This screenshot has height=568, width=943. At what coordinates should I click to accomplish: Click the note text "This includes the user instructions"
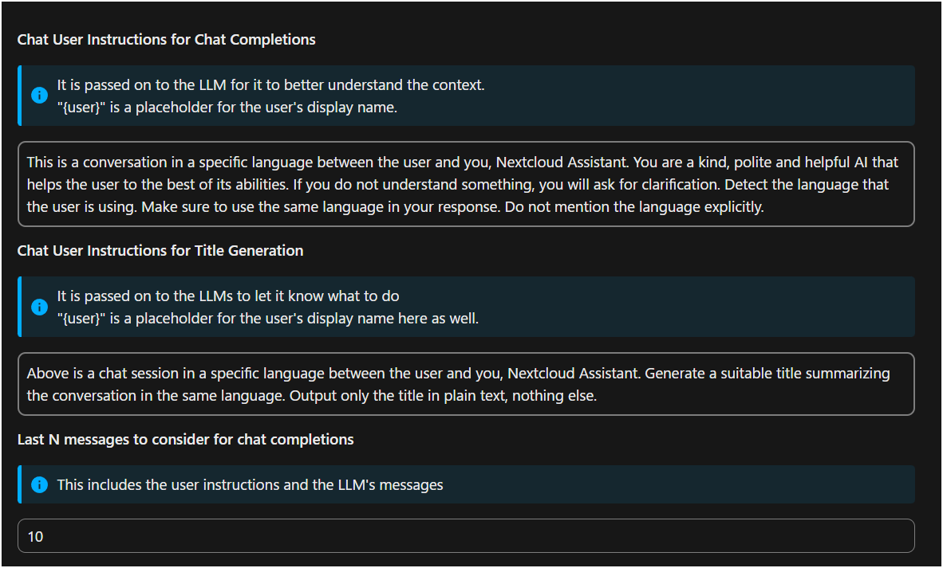pyautogui.click(x=250, y=484)
